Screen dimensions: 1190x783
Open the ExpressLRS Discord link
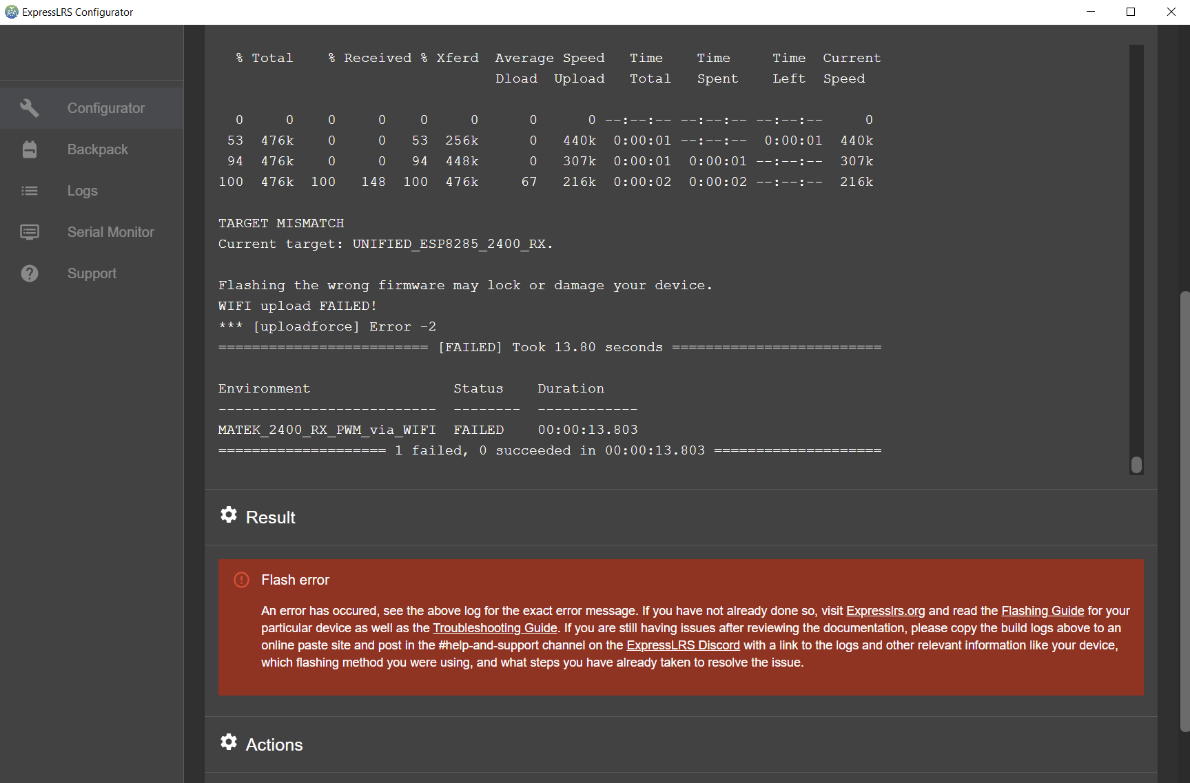683,645
